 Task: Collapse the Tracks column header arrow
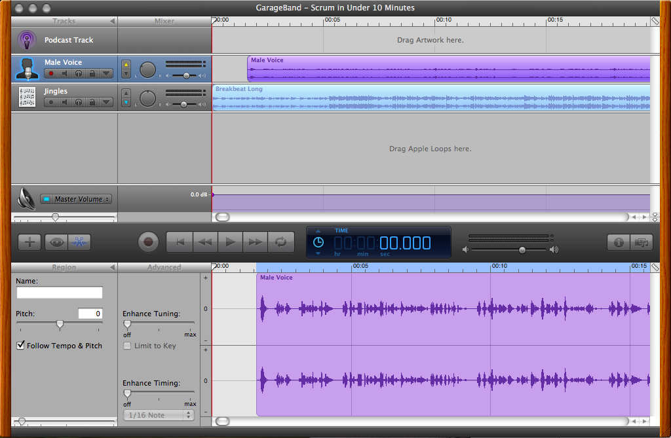click(x=112, y=21)
